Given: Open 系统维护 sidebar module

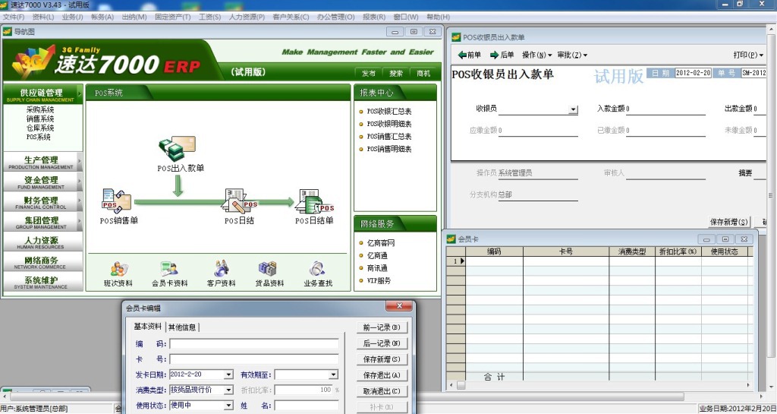Looking at the screenshot, I should 42,282.
